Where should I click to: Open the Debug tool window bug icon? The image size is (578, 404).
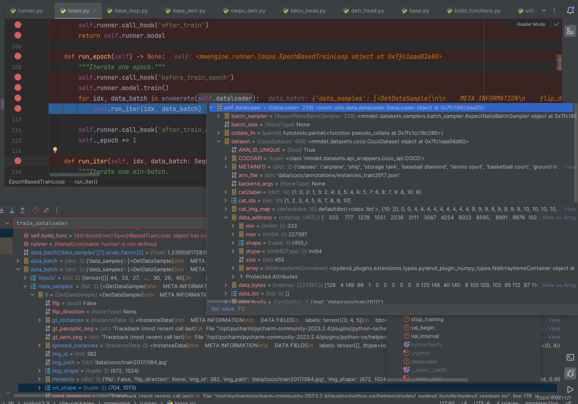click(x=570, y=373)
